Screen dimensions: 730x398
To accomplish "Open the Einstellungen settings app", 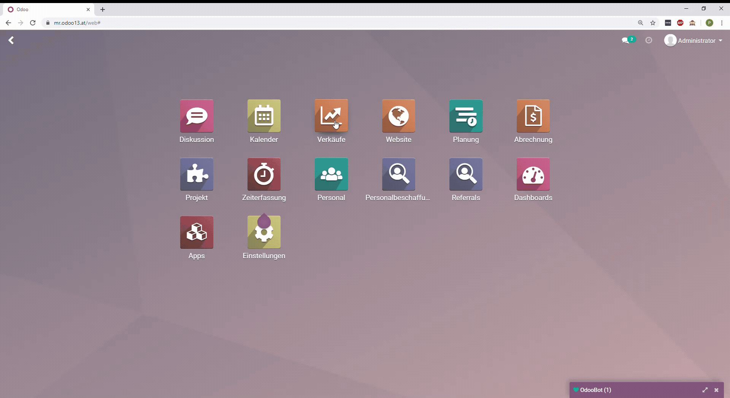I will [264, 232].
